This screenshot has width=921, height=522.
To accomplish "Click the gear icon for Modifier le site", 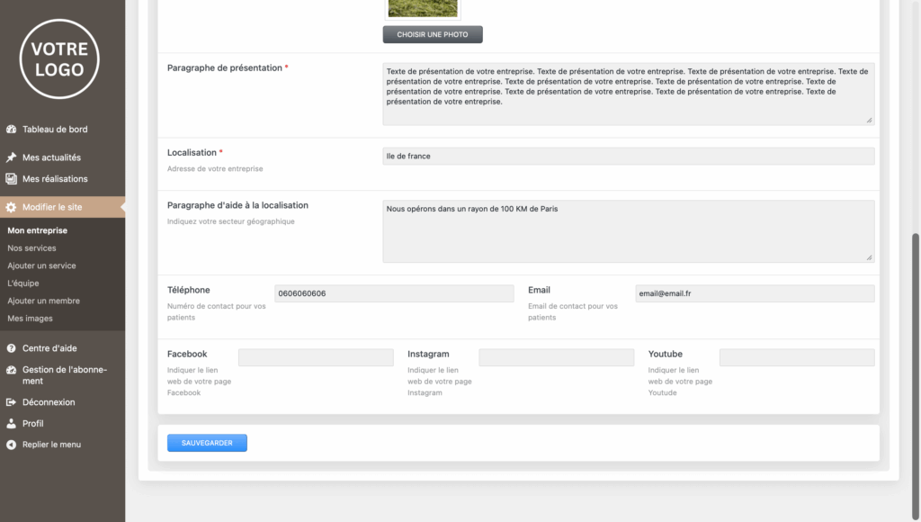I will (12, 207).
